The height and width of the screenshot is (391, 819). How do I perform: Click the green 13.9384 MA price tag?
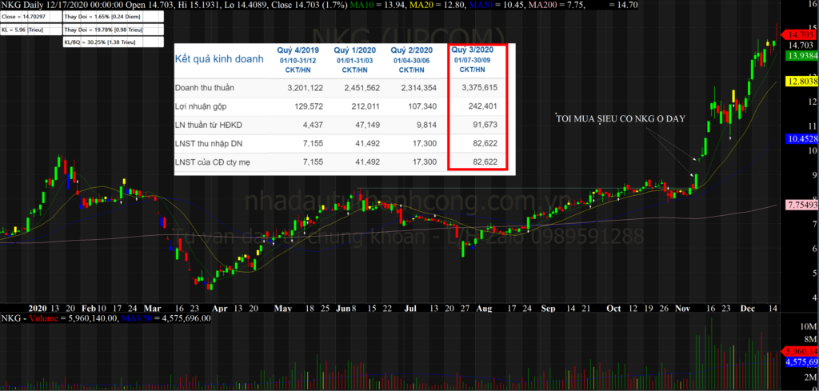pyautogui.click(x=801, y=56)
